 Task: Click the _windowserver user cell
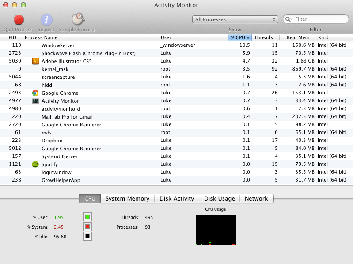tap(178, 45)
